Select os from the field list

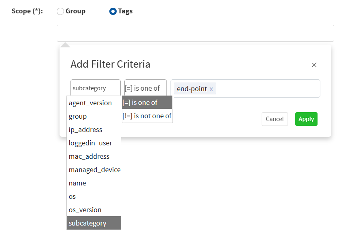72,196
